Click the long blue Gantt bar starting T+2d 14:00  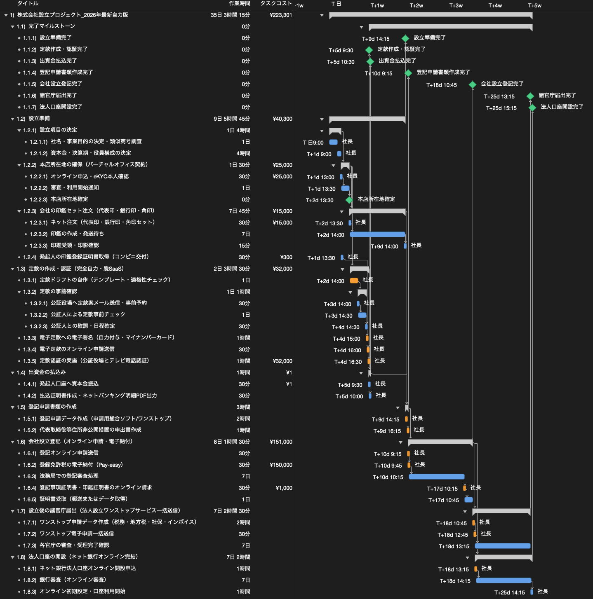tap(377, 234)
